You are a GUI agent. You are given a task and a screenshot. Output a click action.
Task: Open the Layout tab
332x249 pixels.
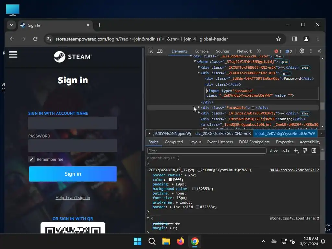(x=195, y=142)
